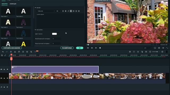Lock the title track

click(x=4, y=69)
